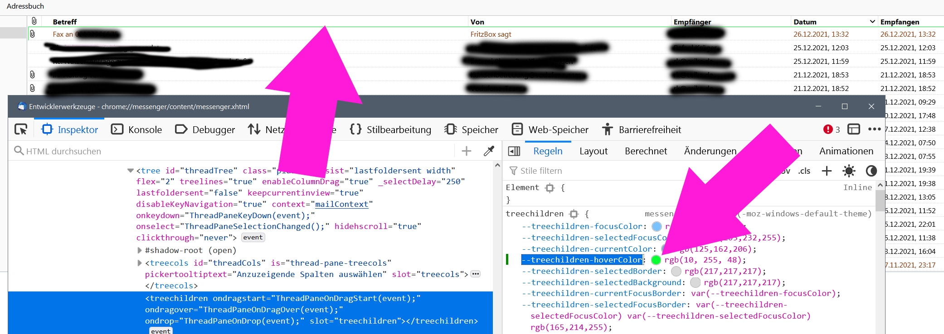Expand the #shadow-root (open) node
Screen dimensions: 944x334
[140, 250]
